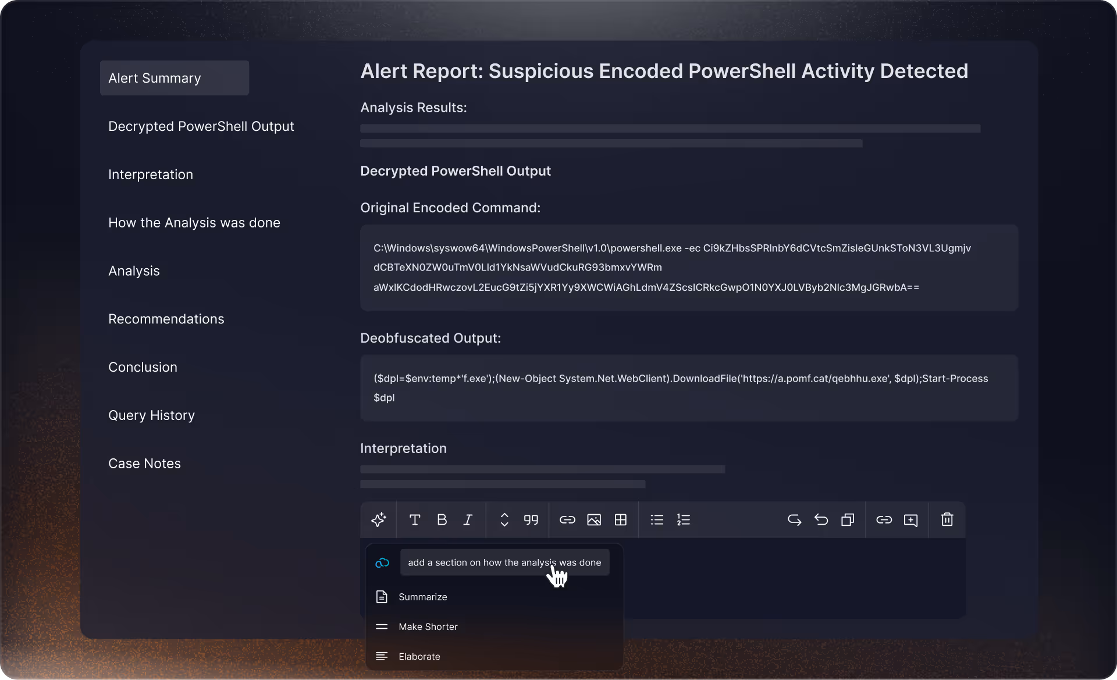Click the AI sparkle assistant icon
Screen dimensions: 1117x680
[379, 519]
